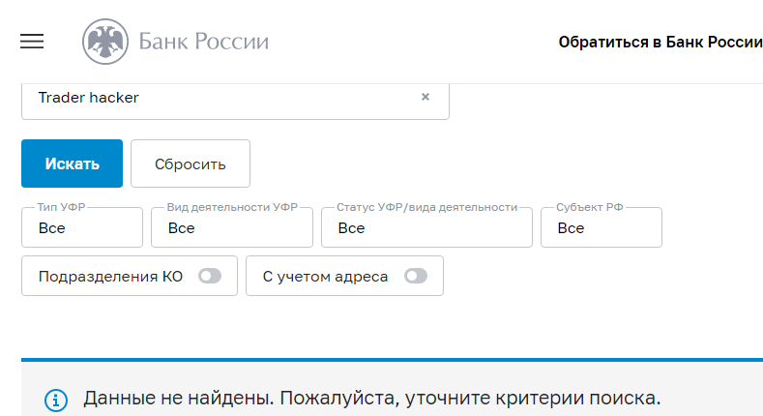Screen dimensions: 763x416
Task: Open Статус УФР/вида деятельности dropdown
Action: (426, 227)
